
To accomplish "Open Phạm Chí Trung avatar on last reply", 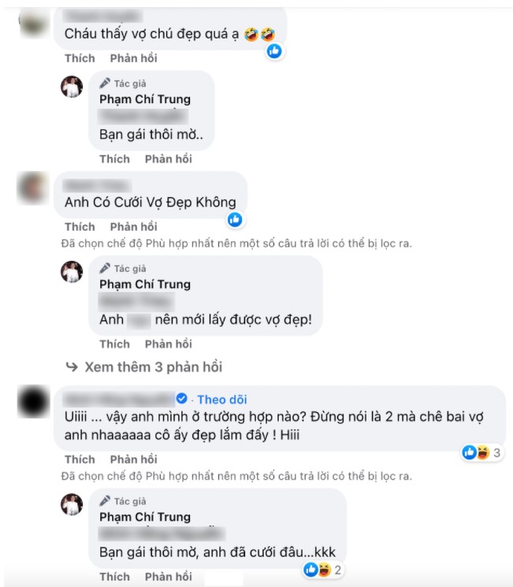I will tap(72, 504).
